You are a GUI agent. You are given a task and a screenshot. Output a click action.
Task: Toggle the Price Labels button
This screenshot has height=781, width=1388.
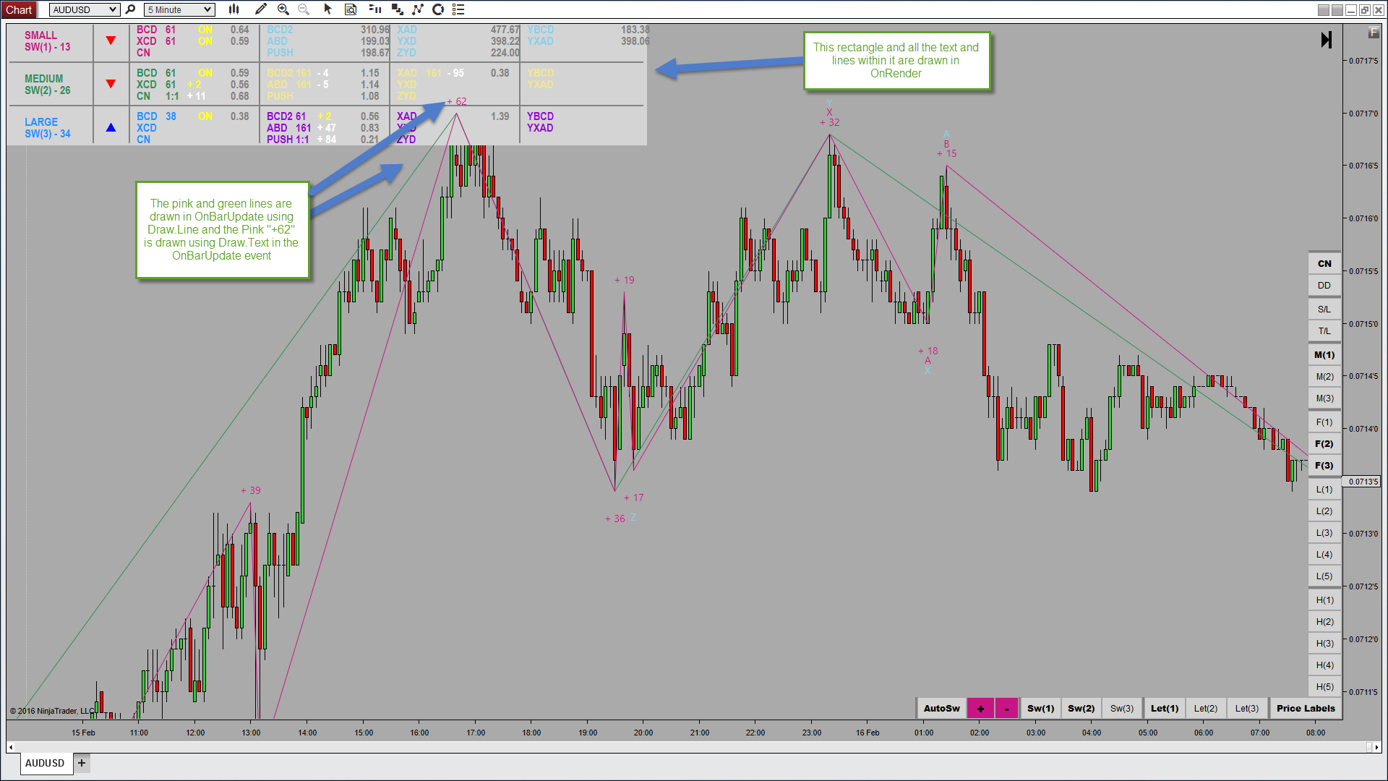point(1305,709)
